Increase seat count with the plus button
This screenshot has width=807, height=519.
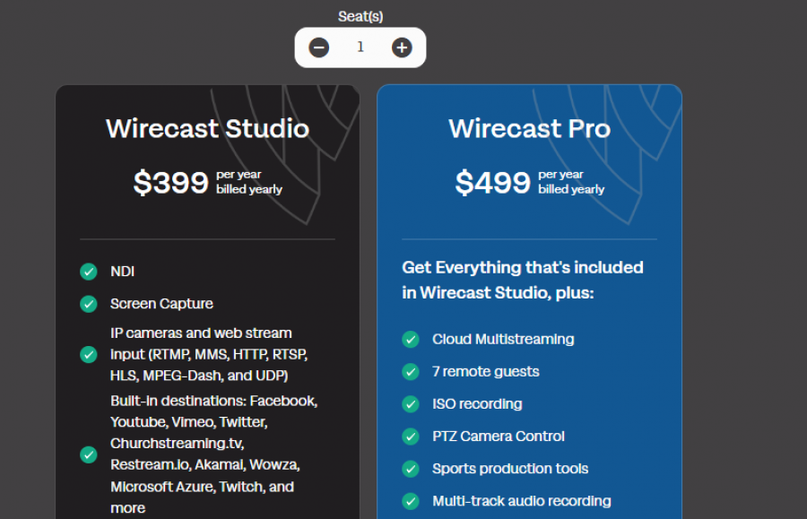402,48
